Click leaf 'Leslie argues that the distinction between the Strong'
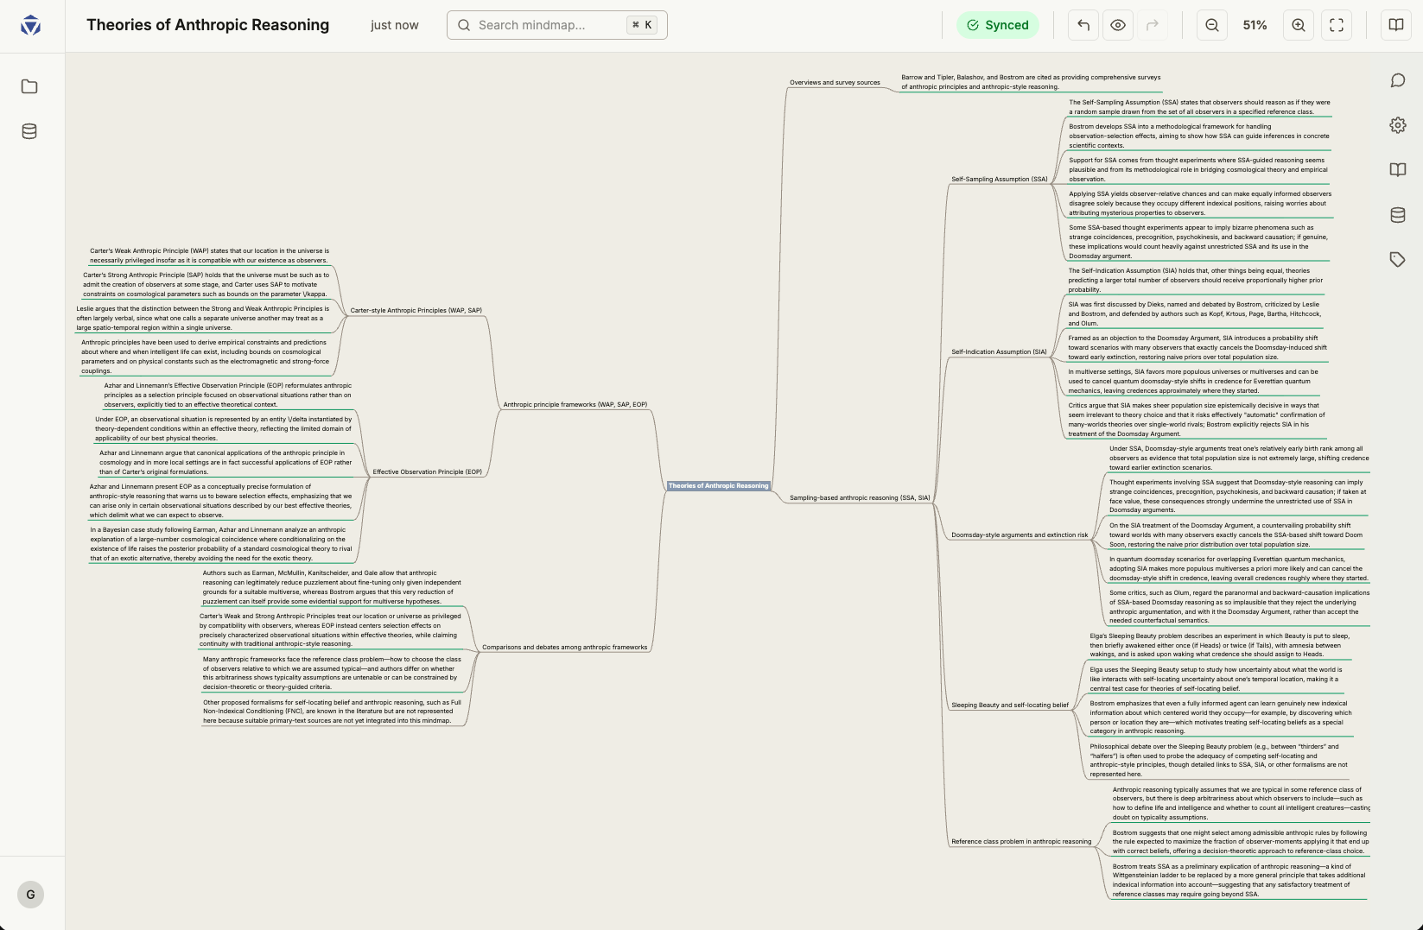The width and height of the screenshot is (1423, 930). (202, 319)
